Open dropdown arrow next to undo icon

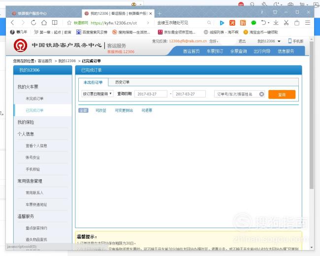(269, 23)
